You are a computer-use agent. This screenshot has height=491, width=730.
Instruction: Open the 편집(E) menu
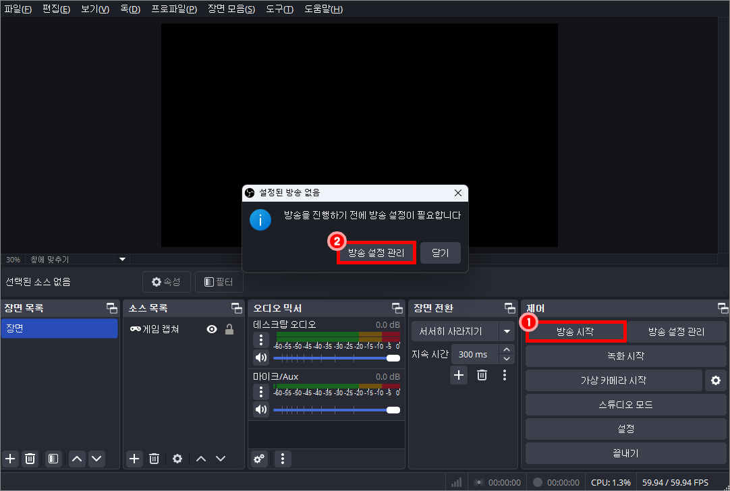pyautogui.click(x=56, y=9)
